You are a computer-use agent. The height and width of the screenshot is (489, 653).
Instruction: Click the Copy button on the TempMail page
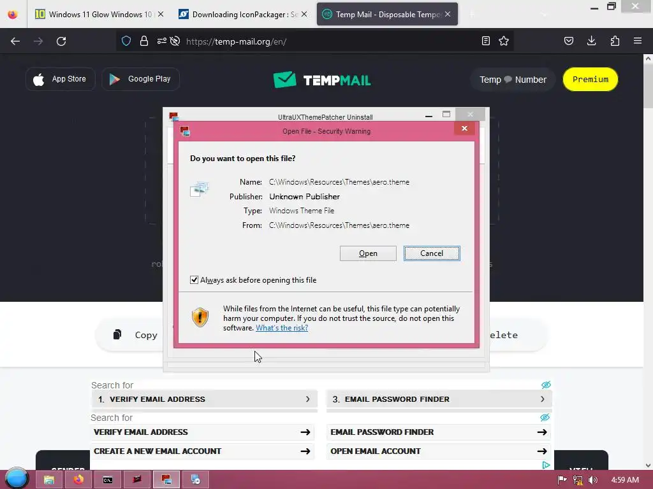pyautogui.click(x=135, y=335)
